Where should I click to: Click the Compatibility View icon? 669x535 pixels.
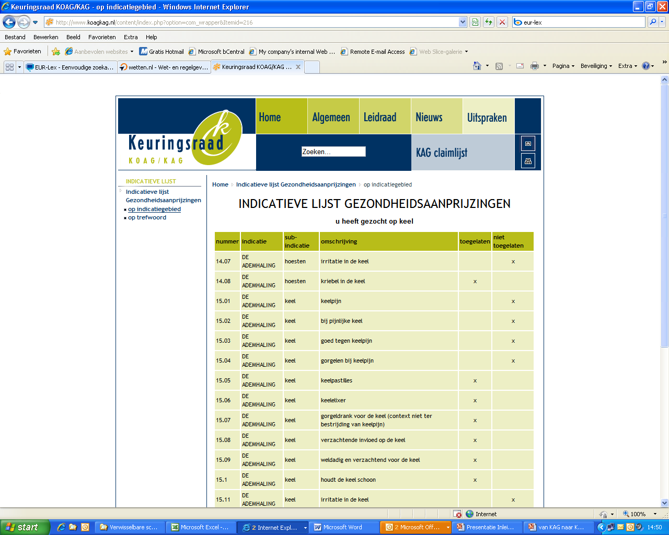[475, 22]
